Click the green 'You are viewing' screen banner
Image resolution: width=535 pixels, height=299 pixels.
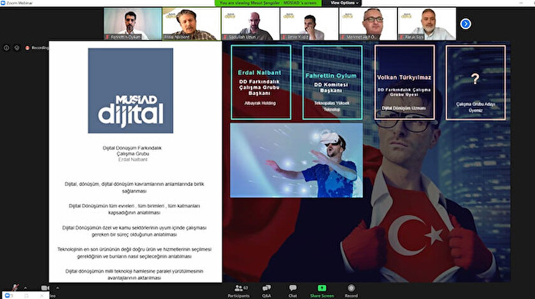[x=268, y=3]
